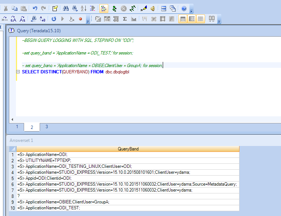Click the speaker sound icon
The height and width of the screenshot is (216, 281).
152,8
